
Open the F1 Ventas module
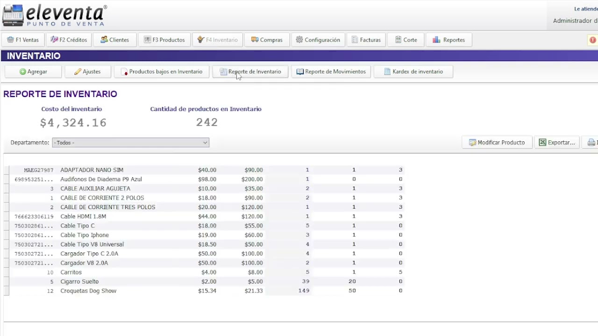coord(23,40)
